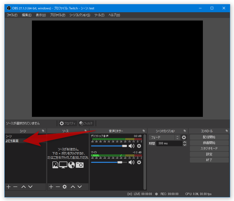This screenshot has height=201, width=234.
Task: Mute マイク with speaker icon
Action: [x=132, y=162]
